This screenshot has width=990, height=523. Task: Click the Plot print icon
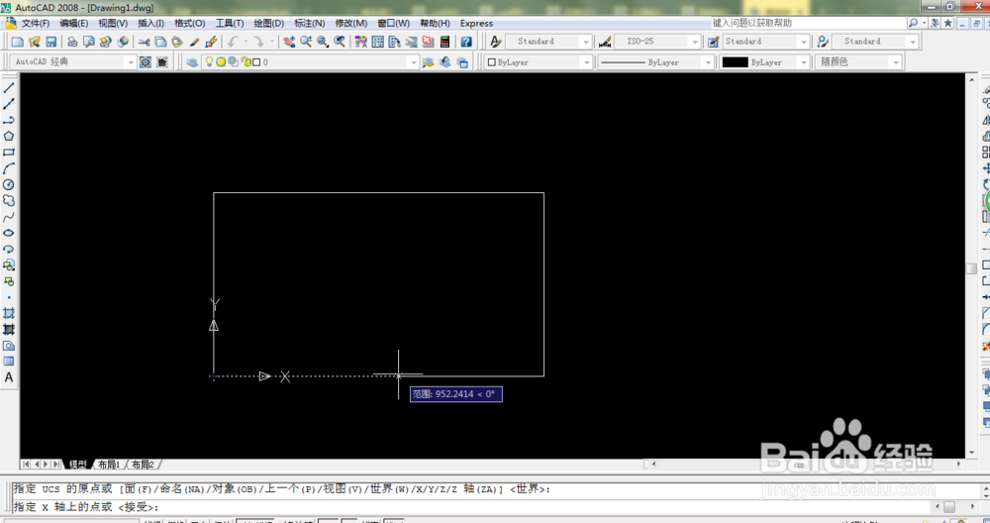click(x=72, y=42)
